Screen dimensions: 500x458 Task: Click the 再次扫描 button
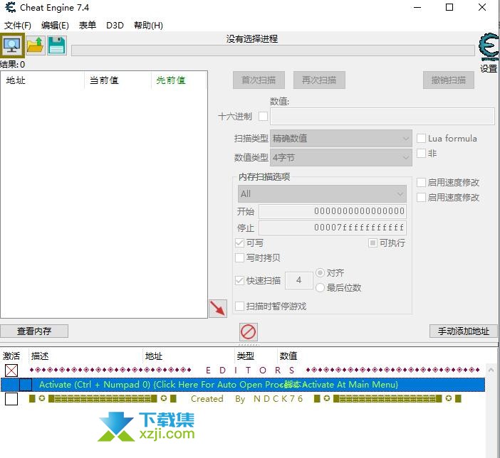click(x=319, y=80)
